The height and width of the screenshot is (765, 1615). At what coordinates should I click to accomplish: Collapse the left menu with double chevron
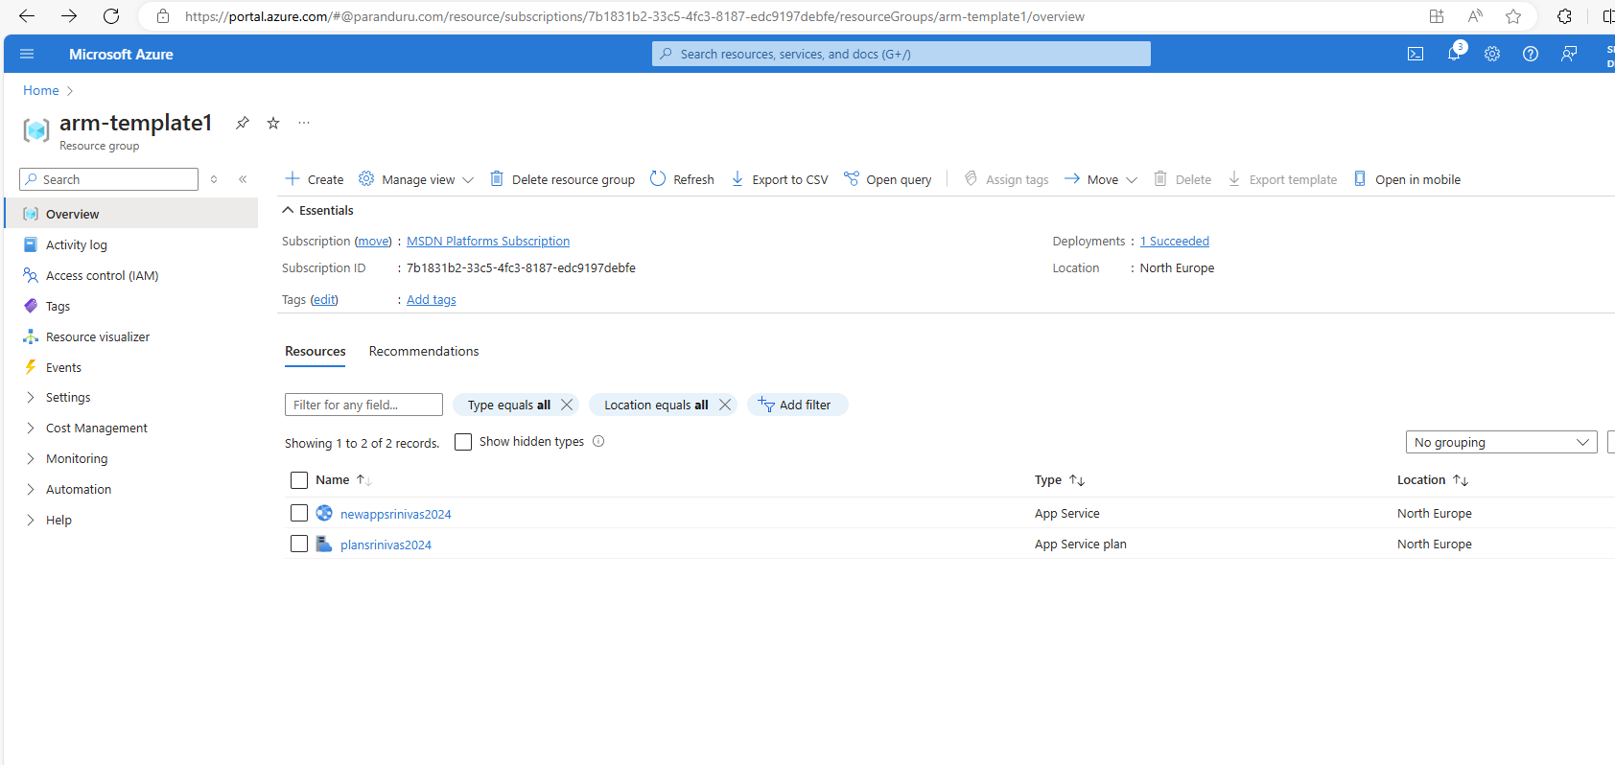point(243,179)
